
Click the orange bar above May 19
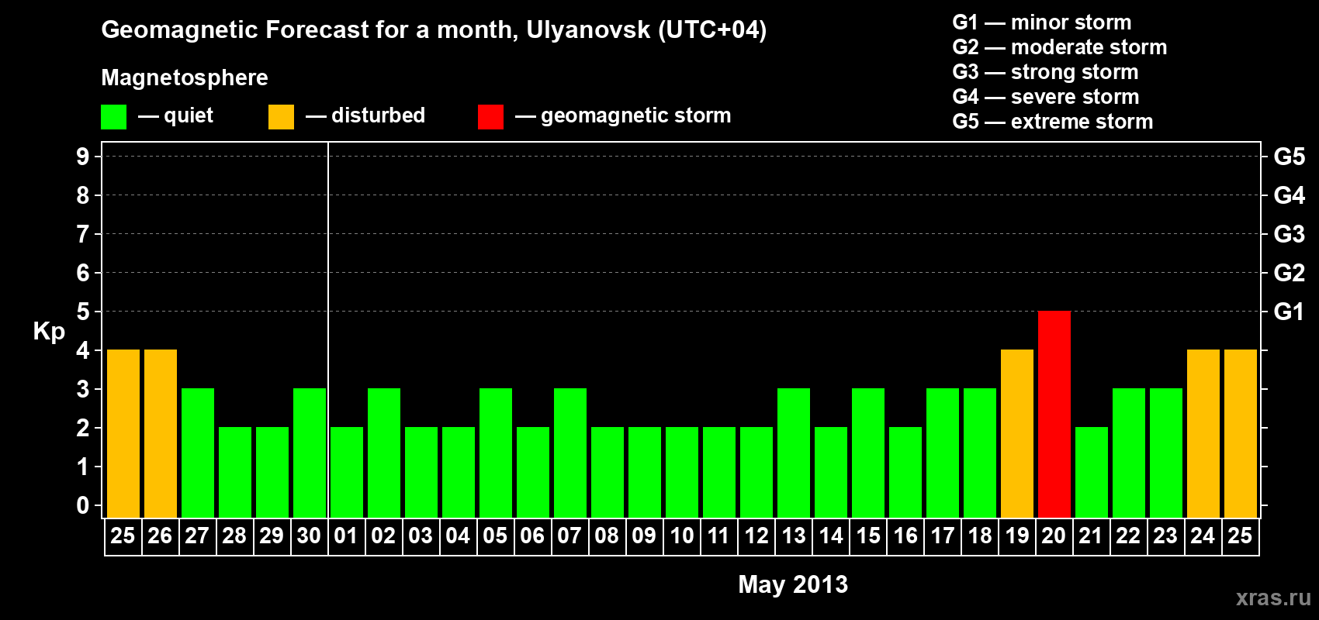1016,433
